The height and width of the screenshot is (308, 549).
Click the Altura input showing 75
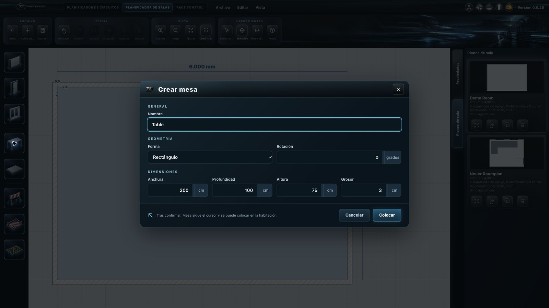click(299, 190)
